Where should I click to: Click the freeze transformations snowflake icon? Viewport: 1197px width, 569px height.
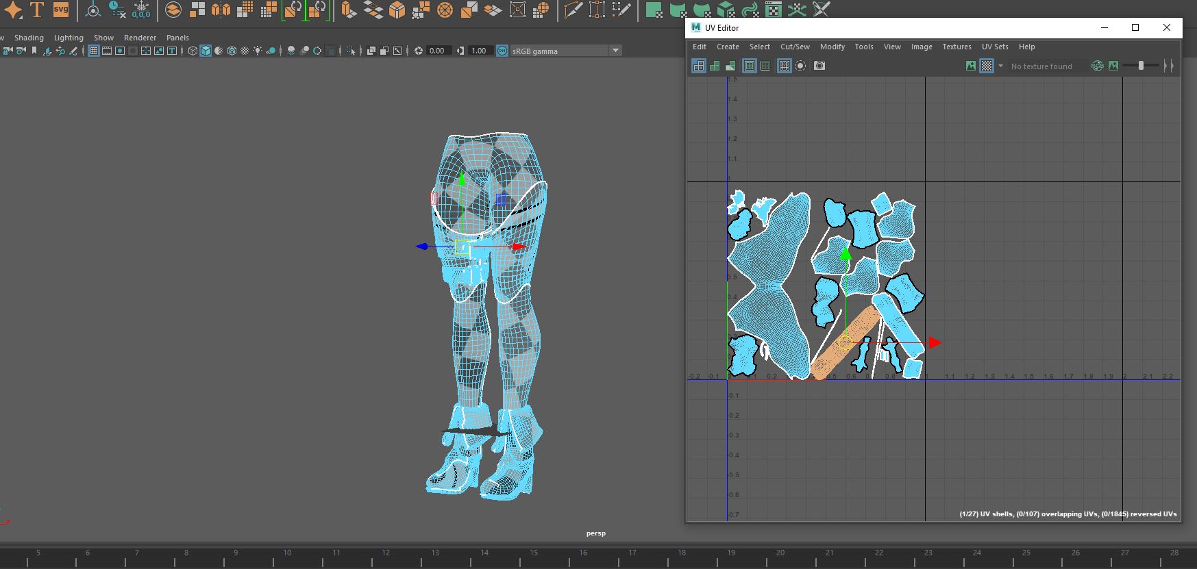(141, 10)
